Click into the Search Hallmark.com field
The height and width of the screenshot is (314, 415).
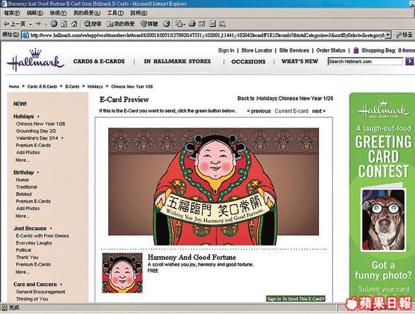pyautogui.click(x=365, y=62)
